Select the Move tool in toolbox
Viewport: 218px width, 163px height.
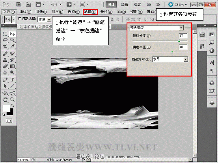(x=12, y=34)
